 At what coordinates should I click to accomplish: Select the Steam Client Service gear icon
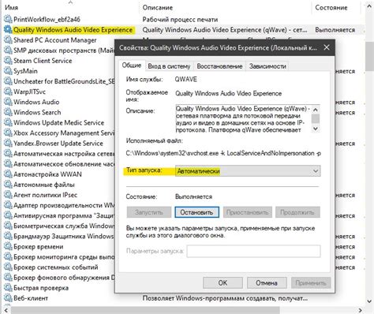(x=8, y=61)
